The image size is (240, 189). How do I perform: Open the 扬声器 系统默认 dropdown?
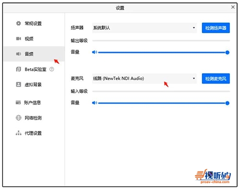(144, 28)
